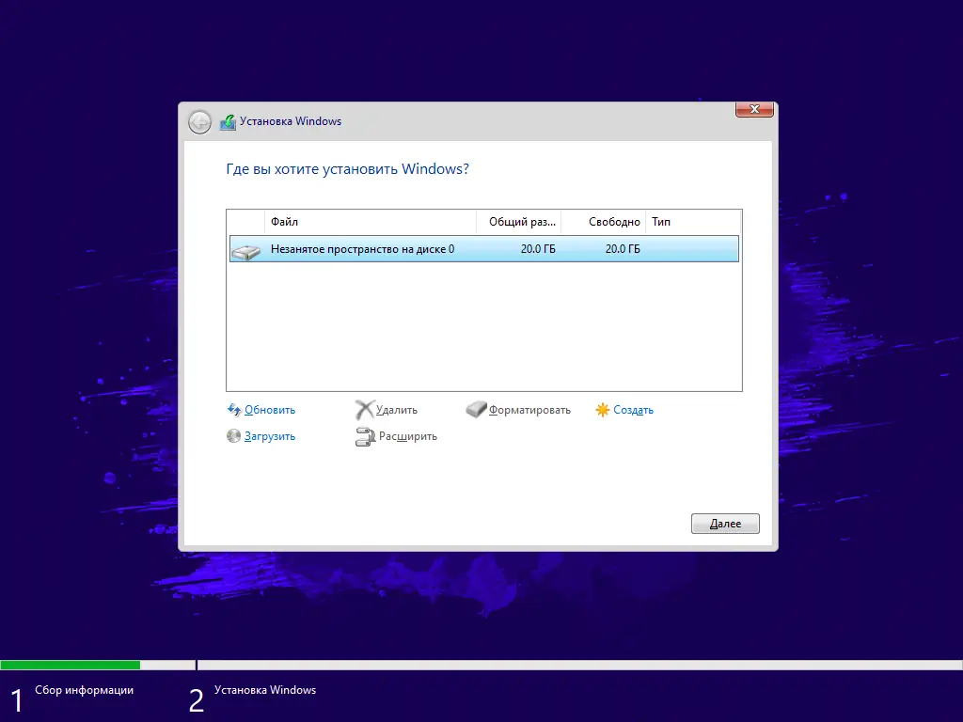Click the drive icon on the unallocated space row
The height and width of the screenshot is (722, 963).
point(245,249)
